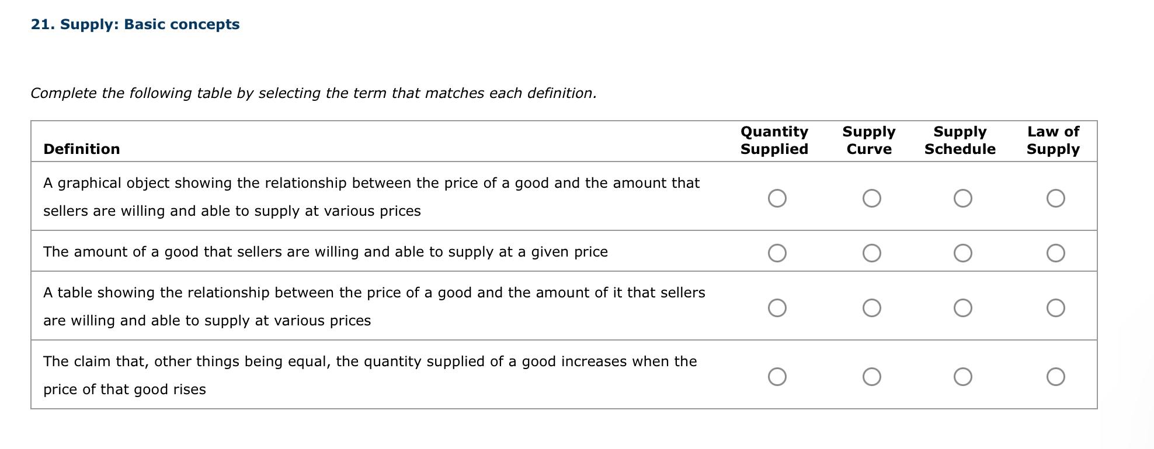Select Law of Supply for the price rises claim

(x=1056, y=376)
